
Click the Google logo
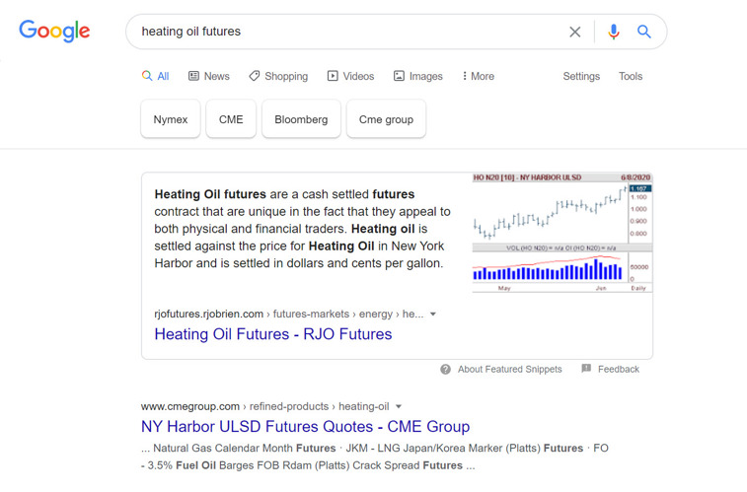54,31
